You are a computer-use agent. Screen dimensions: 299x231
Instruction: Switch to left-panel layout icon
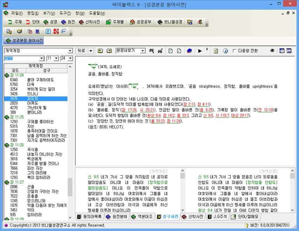(x=282, y=51)
